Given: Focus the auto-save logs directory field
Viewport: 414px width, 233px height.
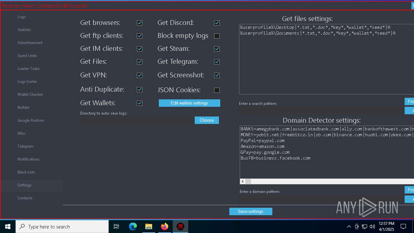Looking at the screenshot, I should (136, 120).
